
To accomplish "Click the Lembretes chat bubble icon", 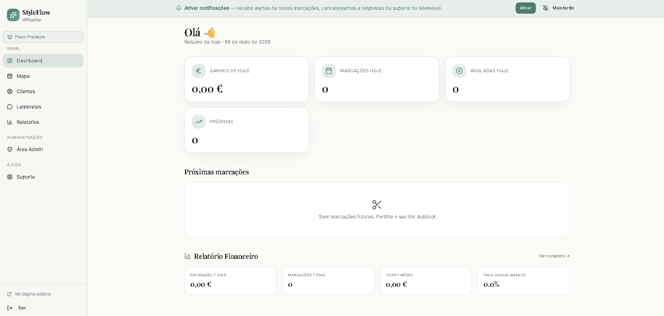I will (x=10, y=107).
